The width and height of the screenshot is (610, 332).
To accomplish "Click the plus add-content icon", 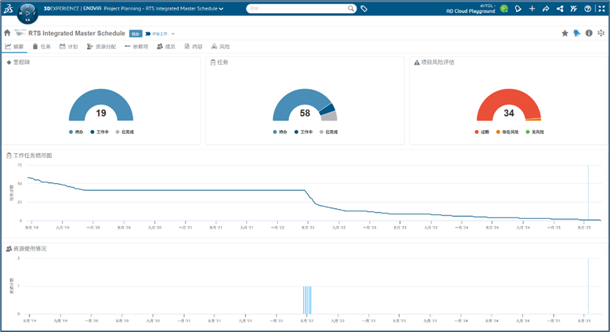I will (532, 8).
